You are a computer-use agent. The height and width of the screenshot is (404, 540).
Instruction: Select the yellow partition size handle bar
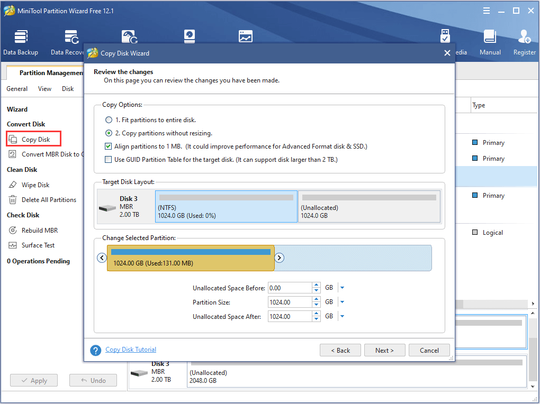pos(191,258)
